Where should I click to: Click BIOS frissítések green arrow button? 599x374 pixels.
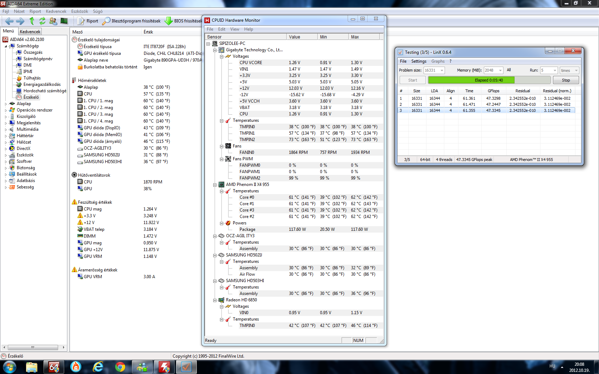[x=183, y=21]
